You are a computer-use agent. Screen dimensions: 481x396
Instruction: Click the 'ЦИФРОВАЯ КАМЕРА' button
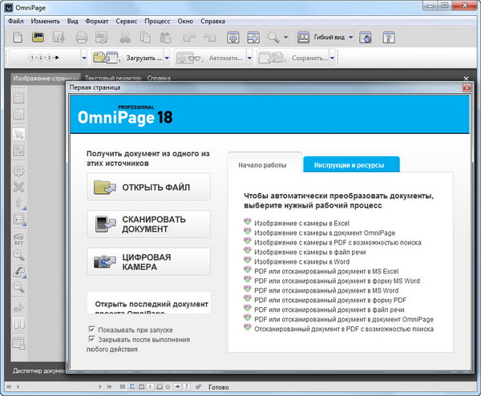148,261
